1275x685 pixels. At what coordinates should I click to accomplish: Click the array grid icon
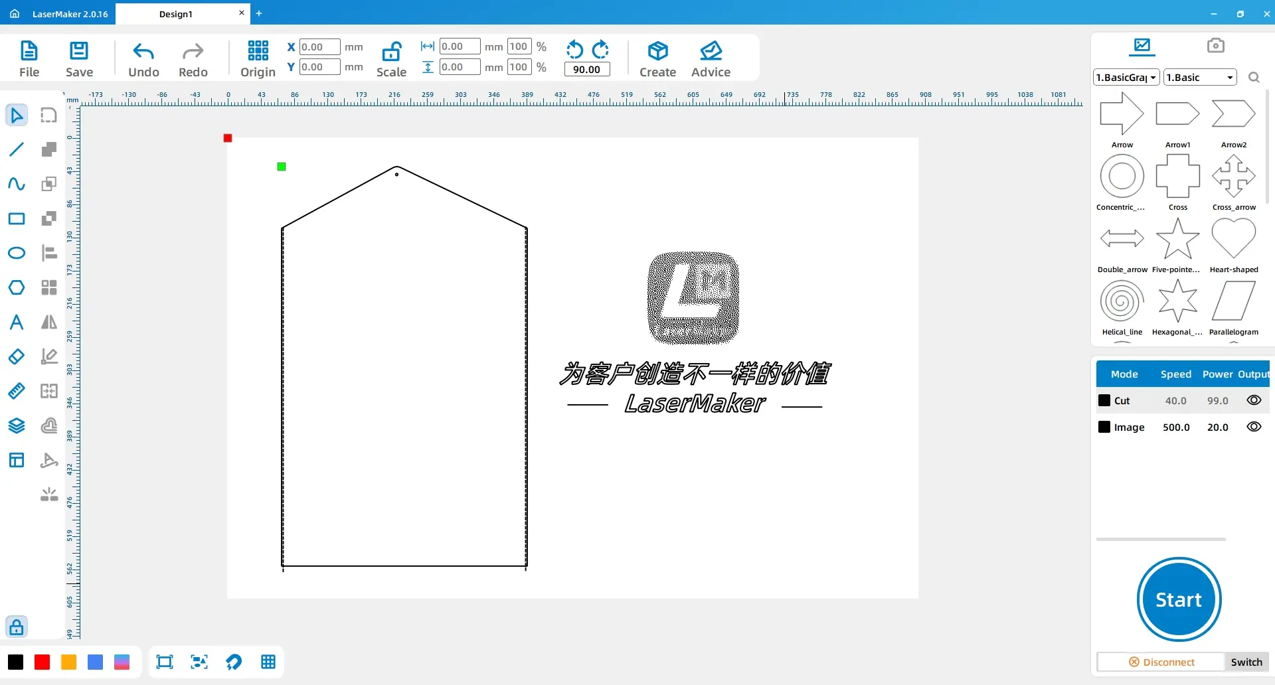click(49, 287)
